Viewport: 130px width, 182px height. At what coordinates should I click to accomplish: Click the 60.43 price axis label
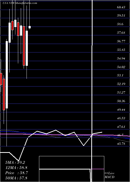point(121,7)
